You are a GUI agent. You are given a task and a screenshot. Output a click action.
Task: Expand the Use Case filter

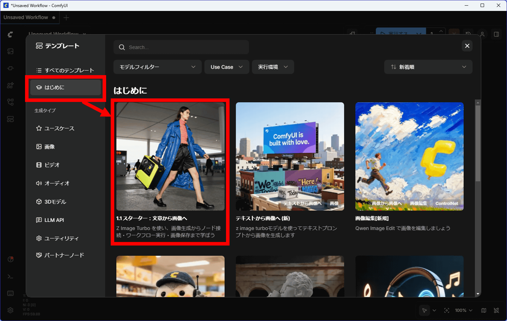[226, 67]
